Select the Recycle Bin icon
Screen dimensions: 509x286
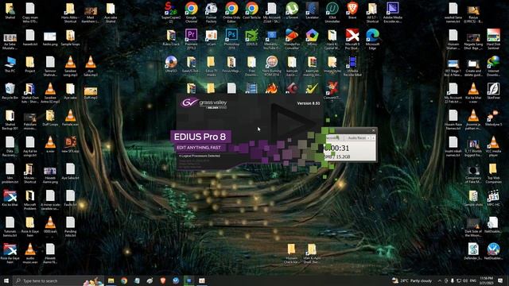[10, 91]
